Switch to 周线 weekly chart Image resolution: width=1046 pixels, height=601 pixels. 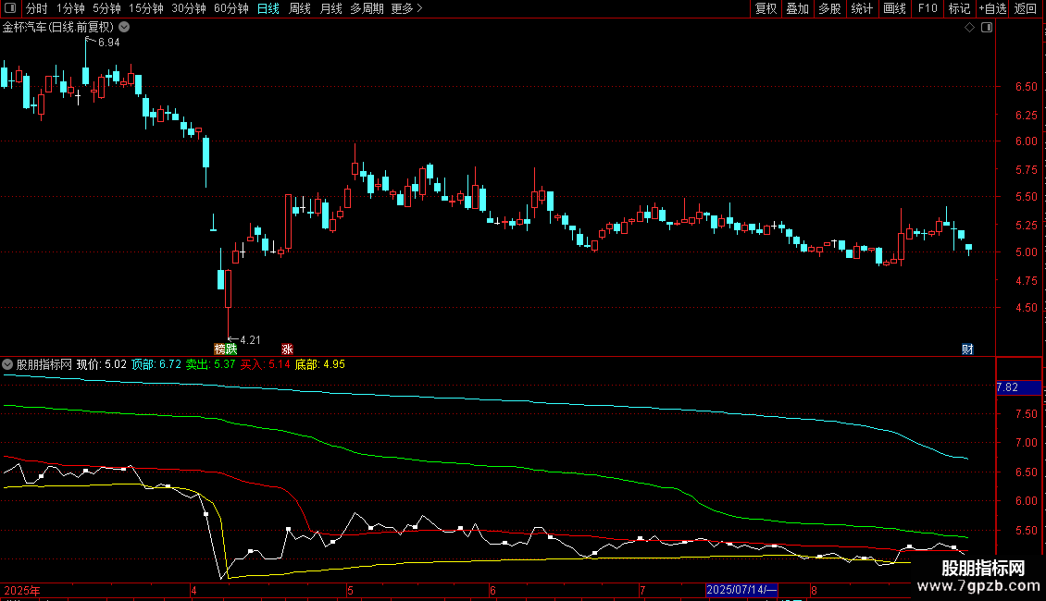tap(300, 8)
